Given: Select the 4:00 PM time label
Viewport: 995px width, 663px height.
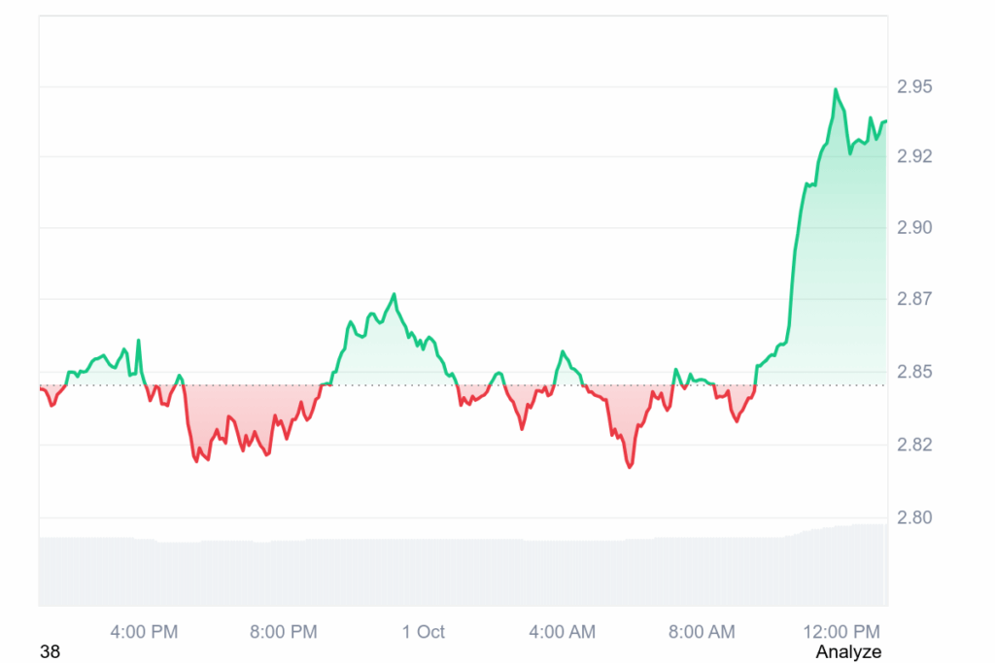Looking at the screenshot, I should (x=144, y=632).
